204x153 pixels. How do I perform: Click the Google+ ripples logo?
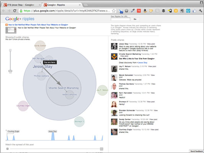[20, 19]
